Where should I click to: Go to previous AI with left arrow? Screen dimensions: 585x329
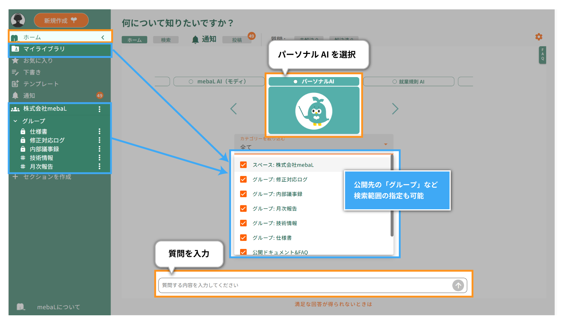pos(233,109)
